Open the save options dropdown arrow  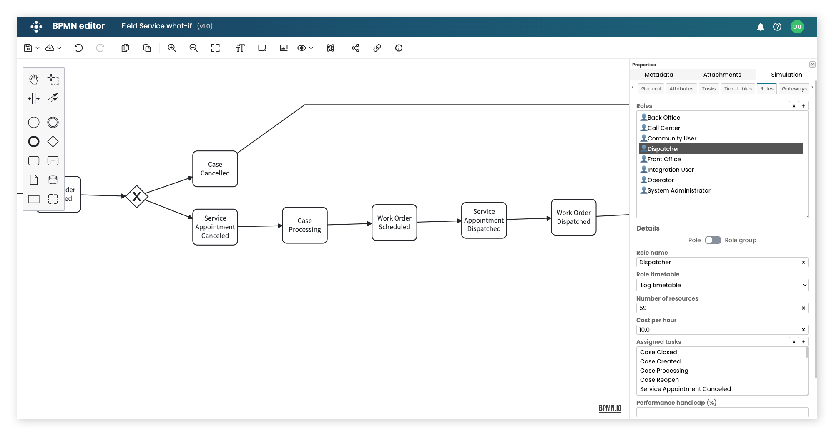[x=37, y=48]
